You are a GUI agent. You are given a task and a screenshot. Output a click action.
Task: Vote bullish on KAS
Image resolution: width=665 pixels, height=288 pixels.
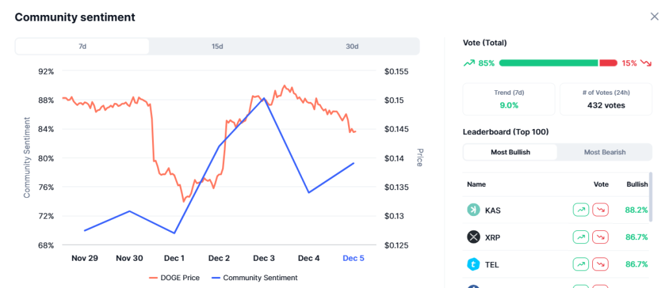point(581,210)
